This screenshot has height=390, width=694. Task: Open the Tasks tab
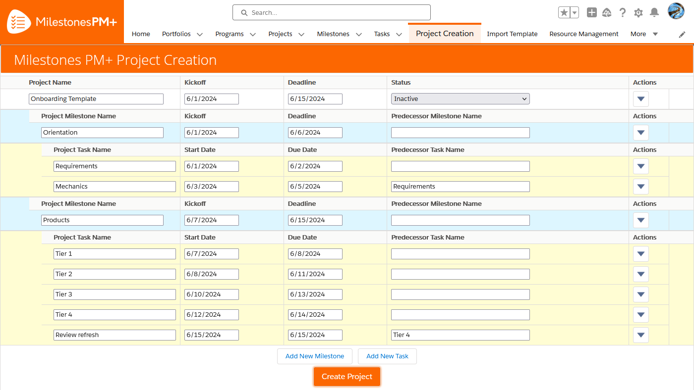[x=382, y=34]
